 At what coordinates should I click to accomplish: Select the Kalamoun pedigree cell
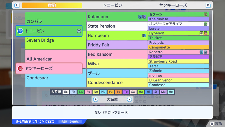coord(117,17)
